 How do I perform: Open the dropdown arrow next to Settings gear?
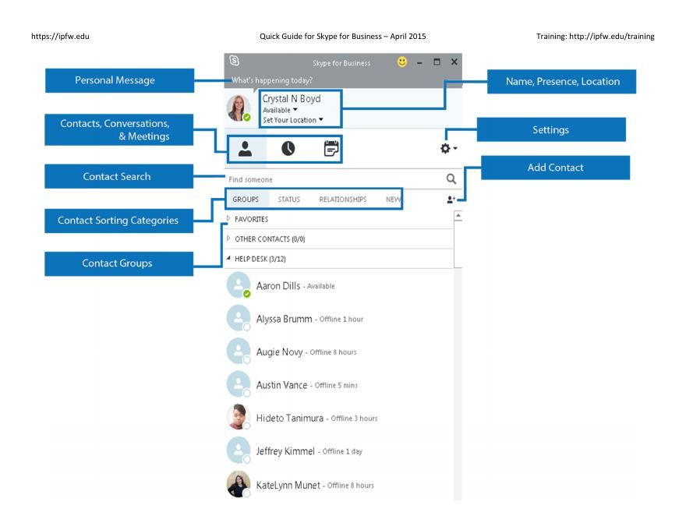tap(455, 149)
